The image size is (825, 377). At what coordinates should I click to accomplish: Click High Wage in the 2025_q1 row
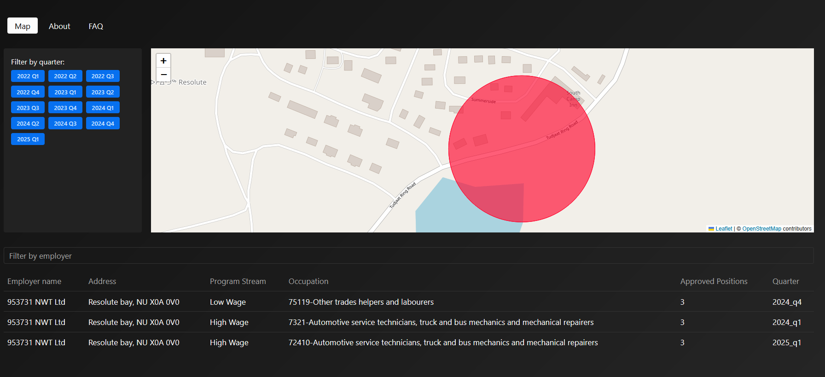tap(229, 342)
